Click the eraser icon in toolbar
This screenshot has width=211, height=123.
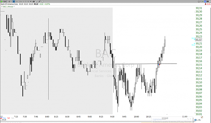coord(43,1)
